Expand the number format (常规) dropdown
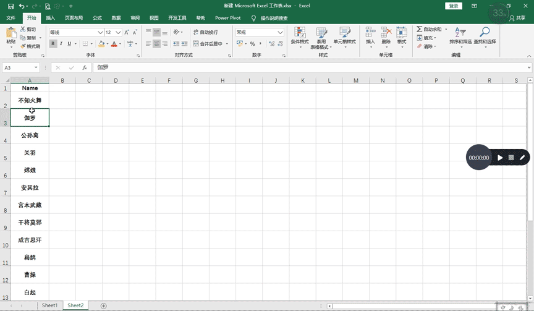Screen dimensions: 534x311 [x=280, y=32]
